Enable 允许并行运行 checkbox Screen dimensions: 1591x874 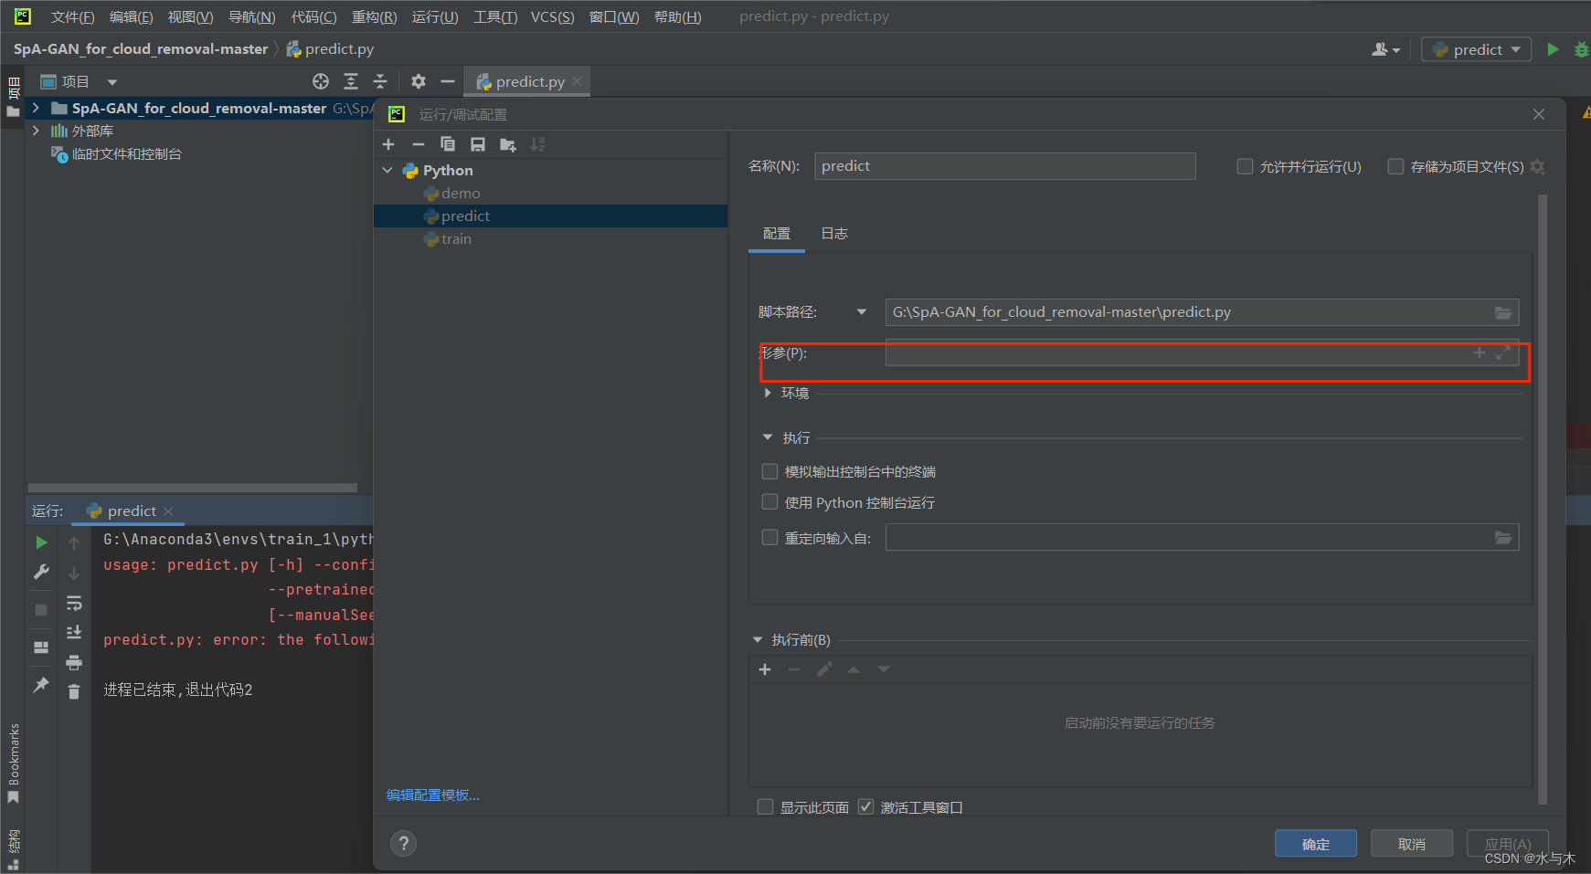1246,166
